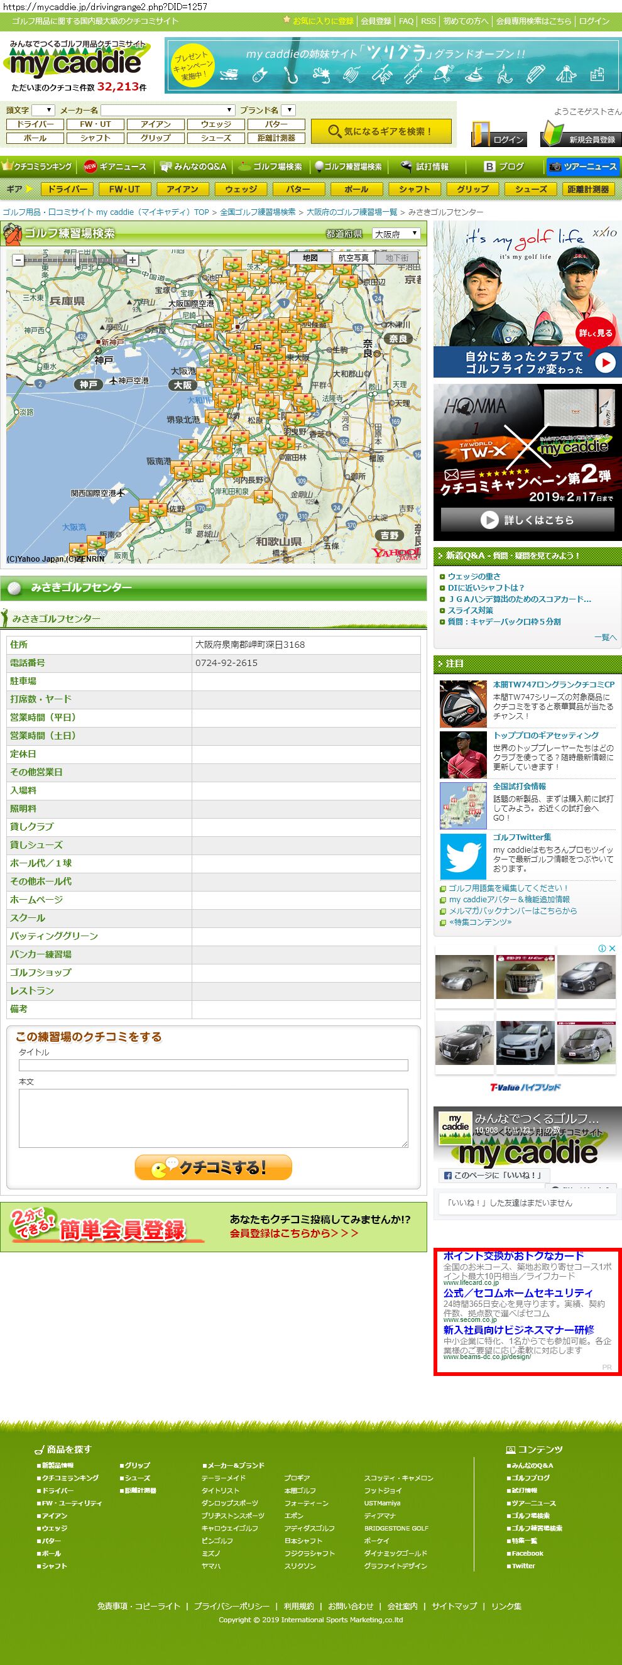
Task: Click the map zoom-in plus button
Action: pos(132,260)
